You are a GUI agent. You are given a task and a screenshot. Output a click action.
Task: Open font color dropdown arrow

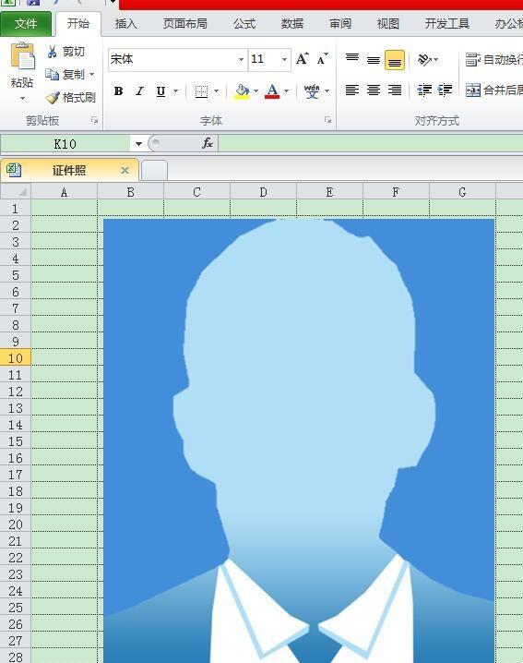click(x=287, y=90)
